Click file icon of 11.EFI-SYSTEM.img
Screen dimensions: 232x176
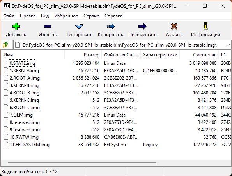click(6, 144)
